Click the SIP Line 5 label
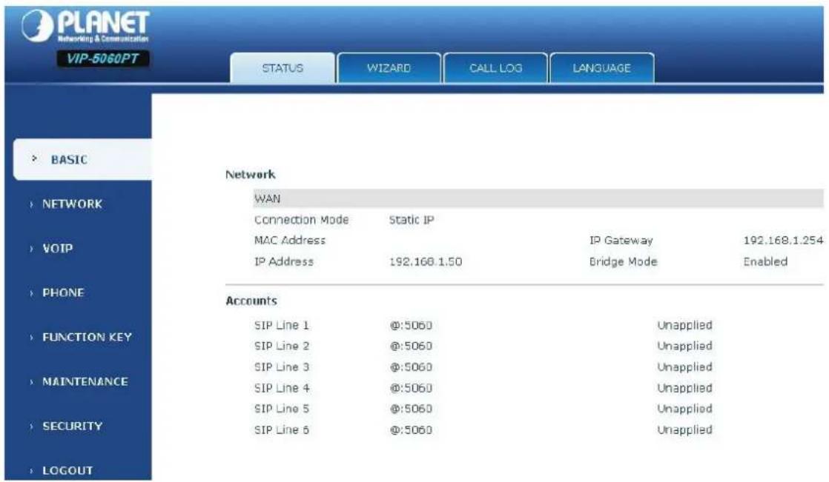Image resolution: width=829 pixels, height=482 pixels. 281,409
